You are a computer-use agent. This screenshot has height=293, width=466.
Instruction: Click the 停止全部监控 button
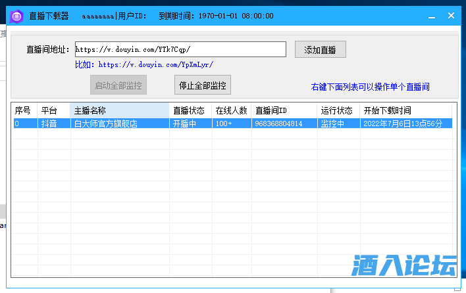point(203,85)
